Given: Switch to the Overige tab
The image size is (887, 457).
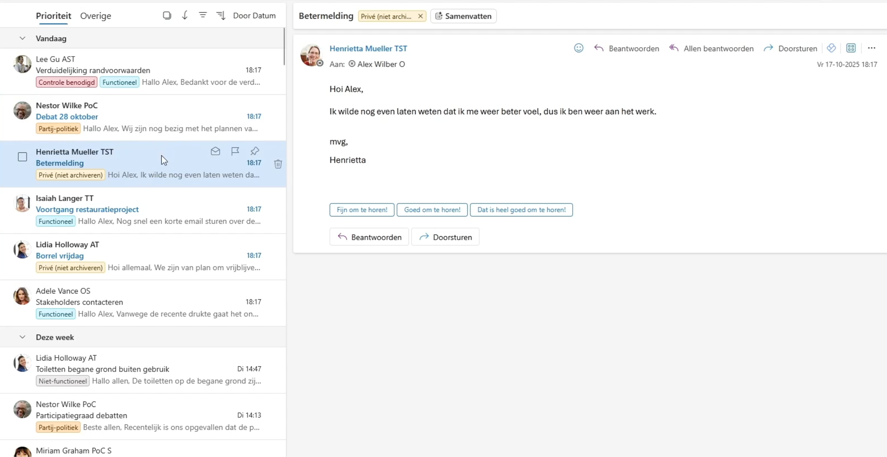Looking at the screenshot, I should pos(96,16).
